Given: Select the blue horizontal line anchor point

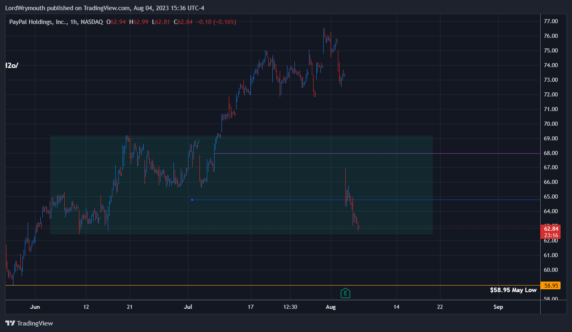Looking at the screenshot, I should pyautogui.click(x=192, y=200).
